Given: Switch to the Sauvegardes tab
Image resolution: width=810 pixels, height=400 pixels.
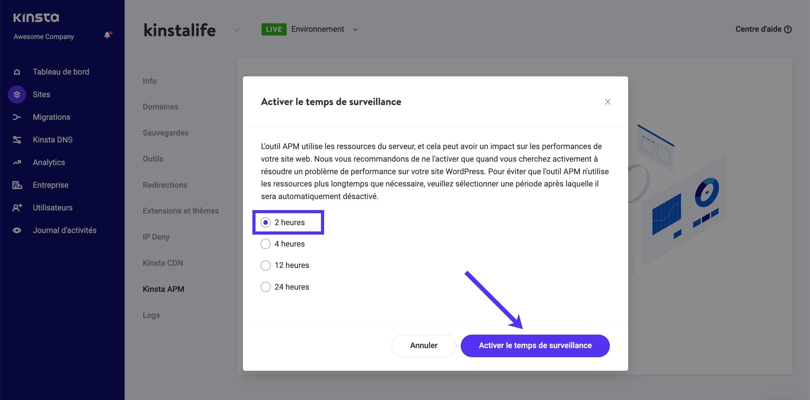Looking at the screenshot, I should click(x=166, y=133).
